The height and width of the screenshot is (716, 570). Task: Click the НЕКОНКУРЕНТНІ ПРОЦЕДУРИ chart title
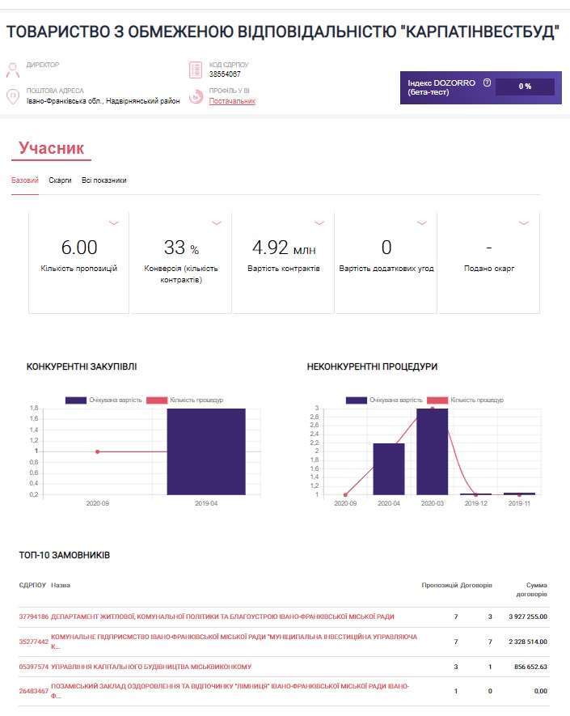tap(372, 366)
